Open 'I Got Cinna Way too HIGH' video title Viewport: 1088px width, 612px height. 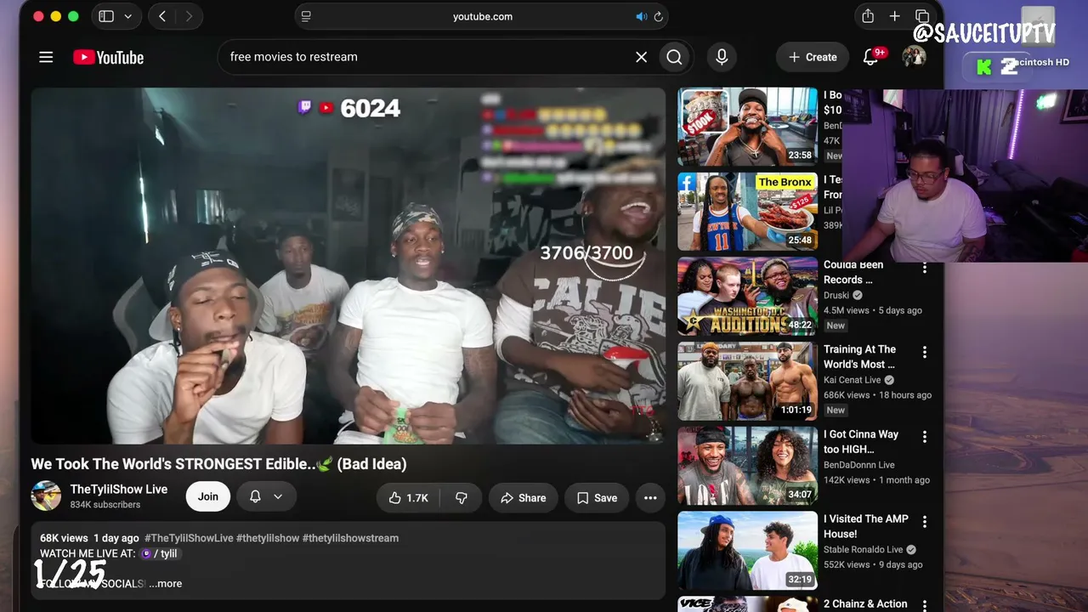tap(861, 441)
